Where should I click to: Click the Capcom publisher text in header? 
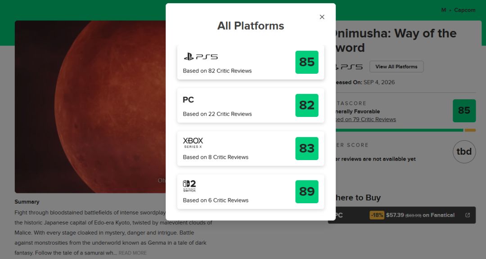(464, 10)
